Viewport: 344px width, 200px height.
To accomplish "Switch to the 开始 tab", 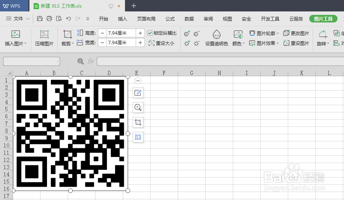I will click(x=103, y=19).
